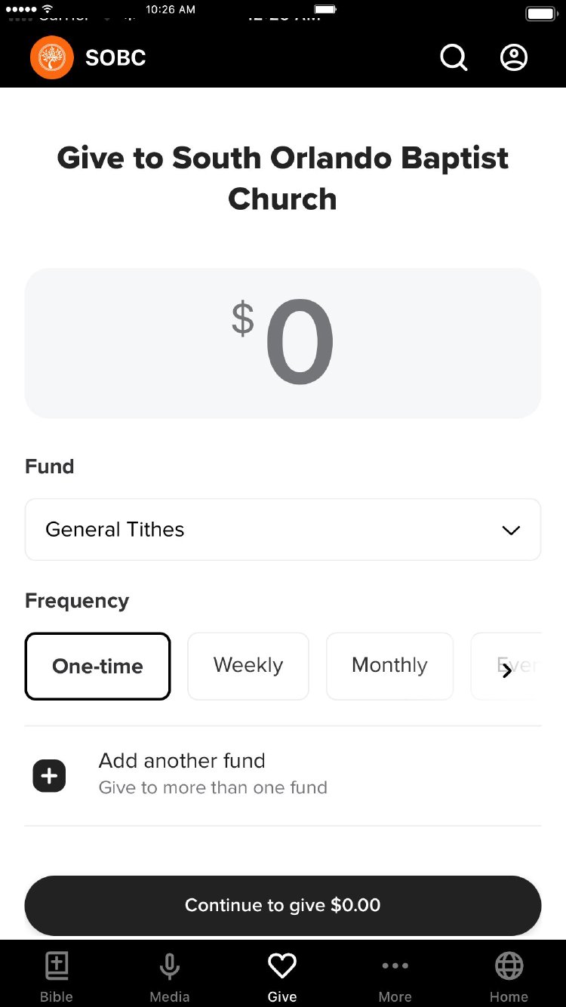Open the user profile icon
The height and width of the screenshot is (1007, 566).
click(x=514, y=57)
